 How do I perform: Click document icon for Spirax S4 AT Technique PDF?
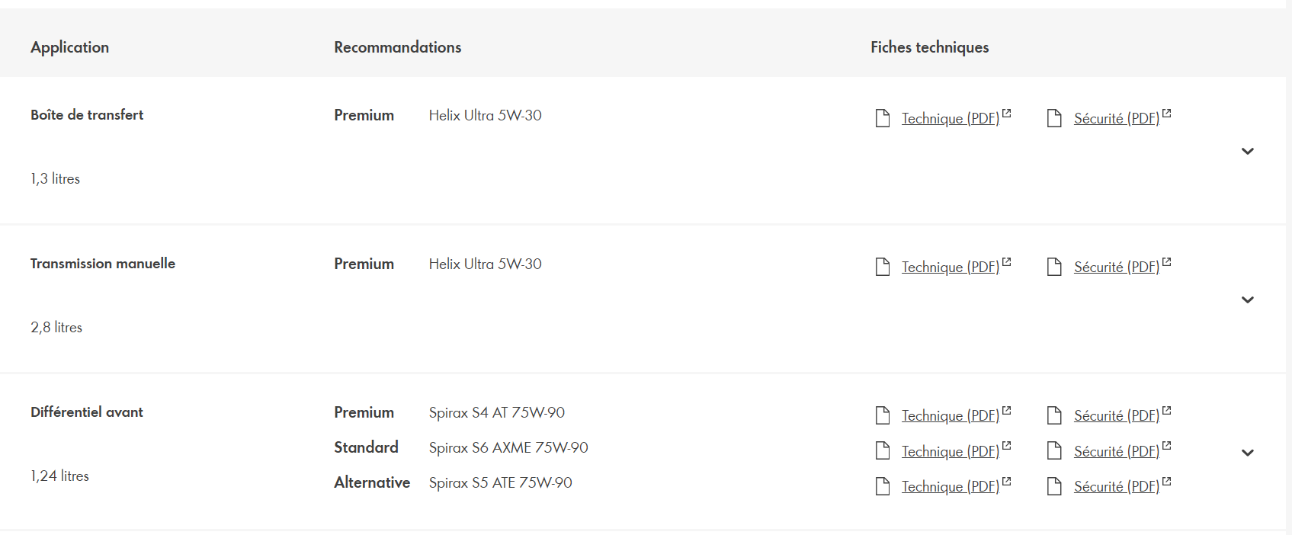point(883,415)
